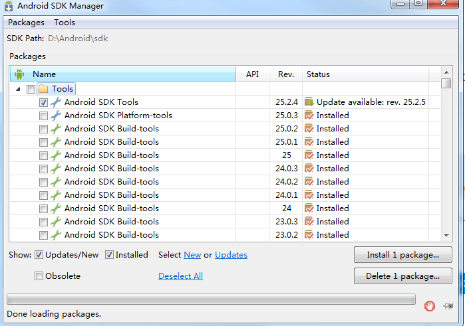Check Build-tools rev 24.0.2 checkbox
The image size is (465, 326).
point(43,183)
